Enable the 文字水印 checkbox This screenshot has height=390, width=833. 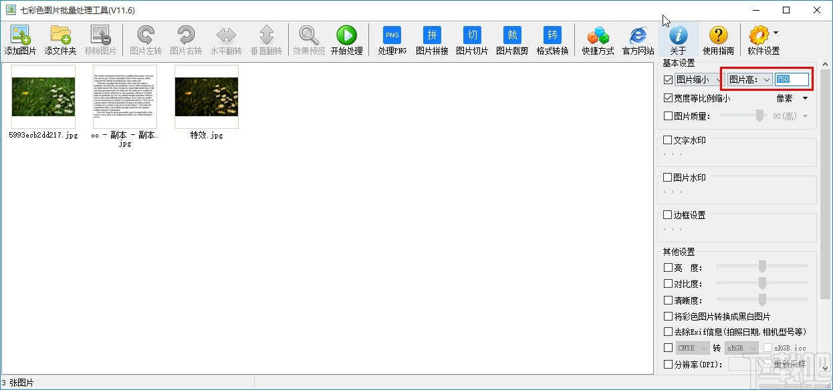point(668,140)
